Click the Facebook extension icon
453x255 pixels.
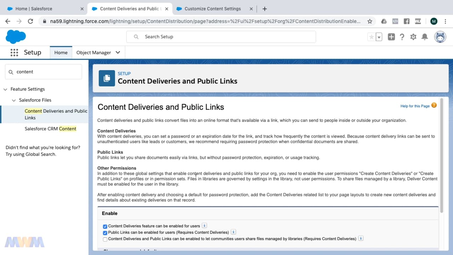(407, 21)
